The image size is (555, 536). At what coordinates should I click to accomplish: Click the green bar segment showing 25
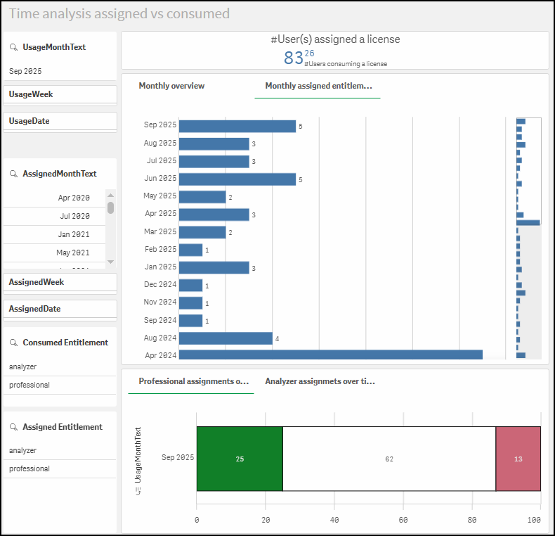(240, 459)
